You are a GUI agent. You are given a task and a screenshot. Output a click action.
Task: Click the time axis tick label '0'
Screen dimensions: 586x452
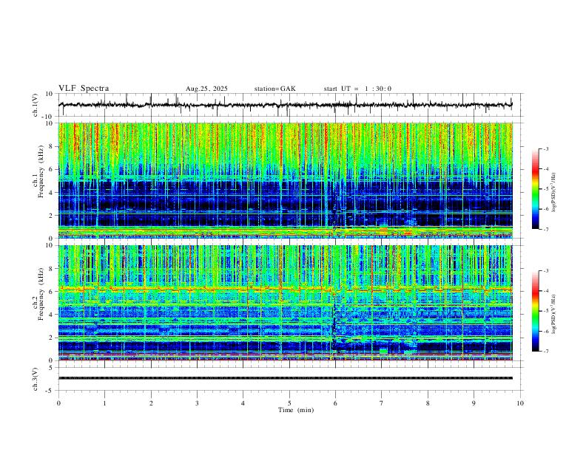pos(58,403)
